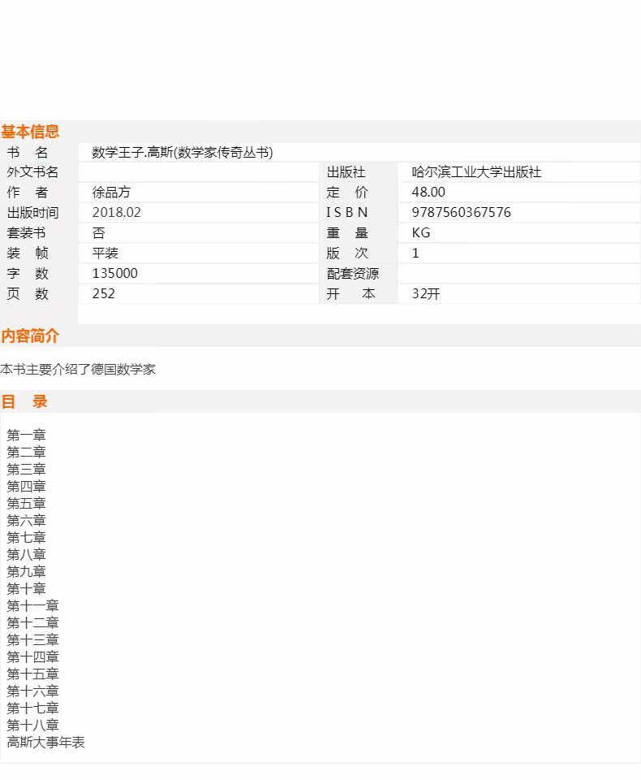This screenshot has width=641, height=780.
Task: Select the 第十章 entry
Action: click(x=26, y=588)
